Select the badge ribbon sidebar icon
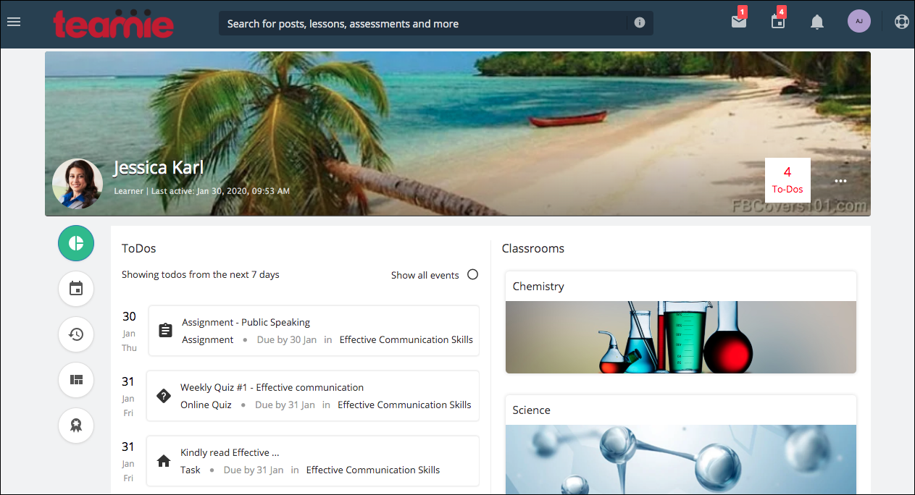This screenshot has width=915, height=495. point(76,426)
